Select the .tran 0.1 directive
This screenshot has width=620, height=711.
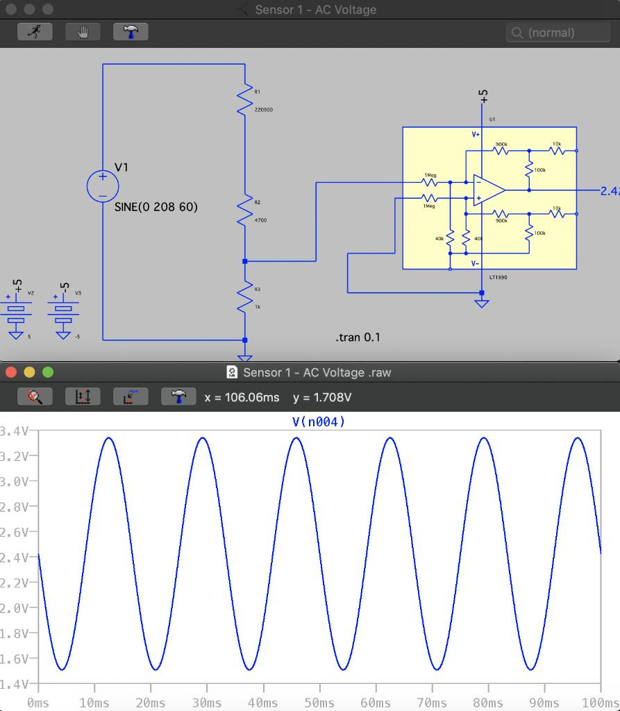[x=358, y=337]
